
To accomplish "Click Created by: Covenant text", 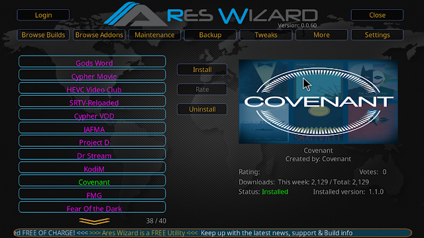I will coord(318,159).
